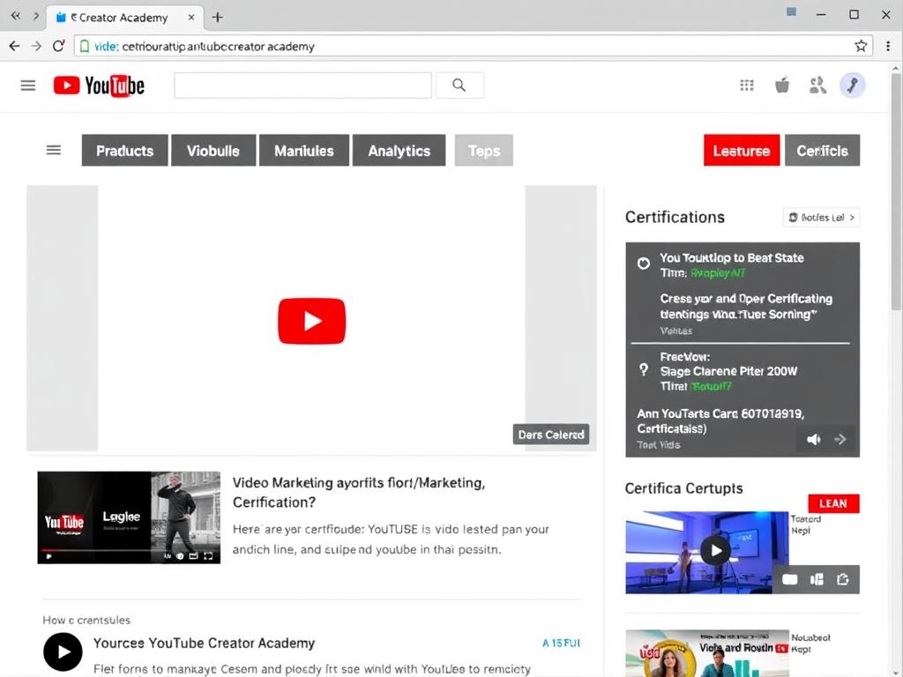The height and width of the screenshot is (677, 903).
Task: Open the account avatar menu
Action: 853,86
